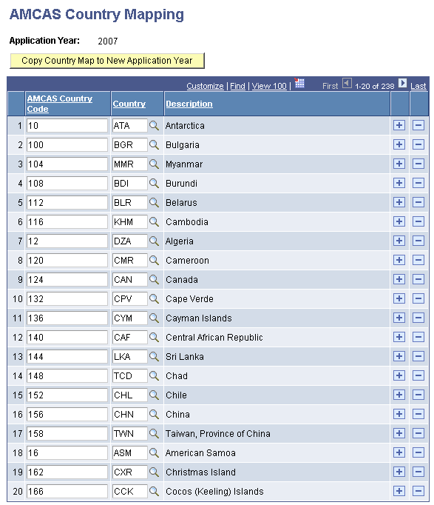Show next rows with right arrow
This screenshot has width=434, height=505.
click(x=402, y=83)
